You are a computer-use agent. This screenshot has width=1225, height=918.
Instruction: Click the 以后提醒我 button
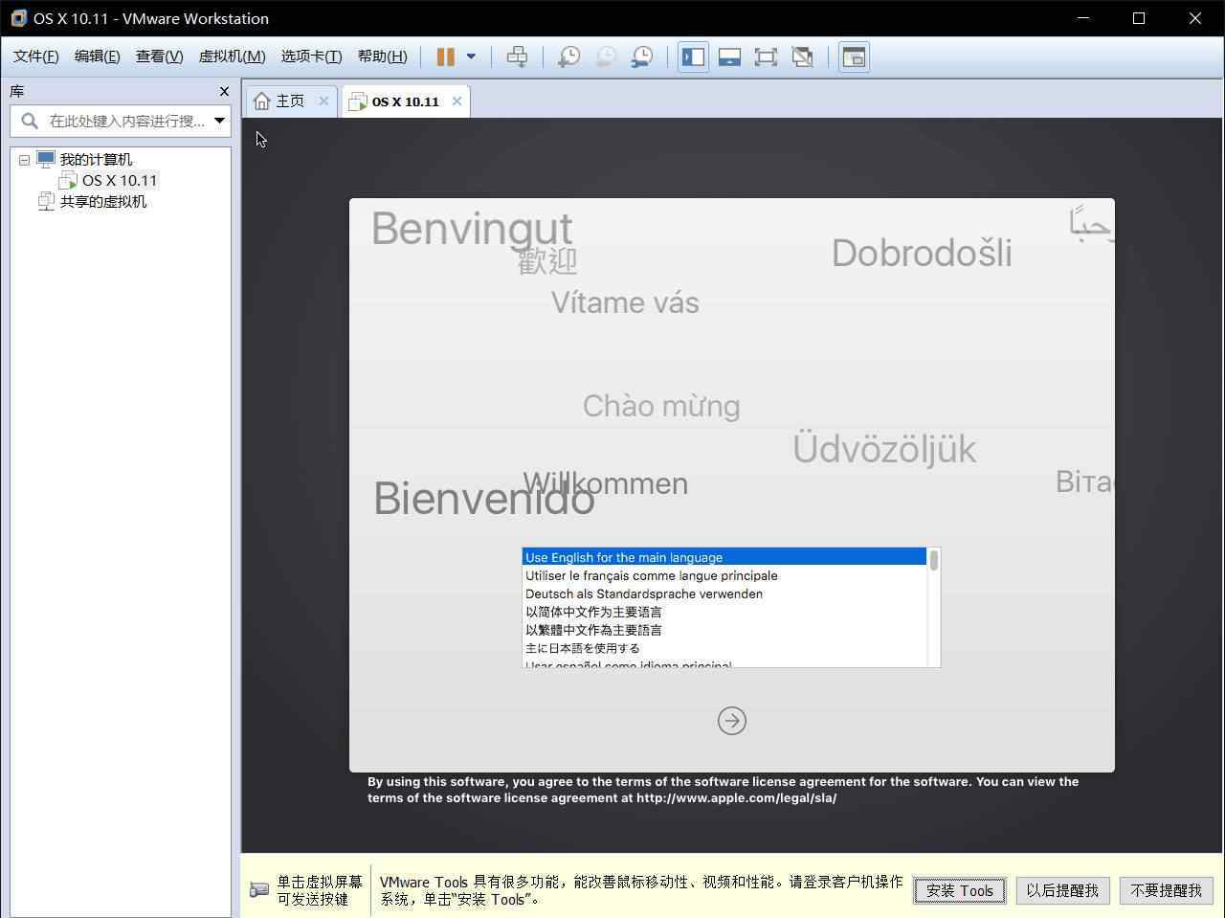(1062, 890)
